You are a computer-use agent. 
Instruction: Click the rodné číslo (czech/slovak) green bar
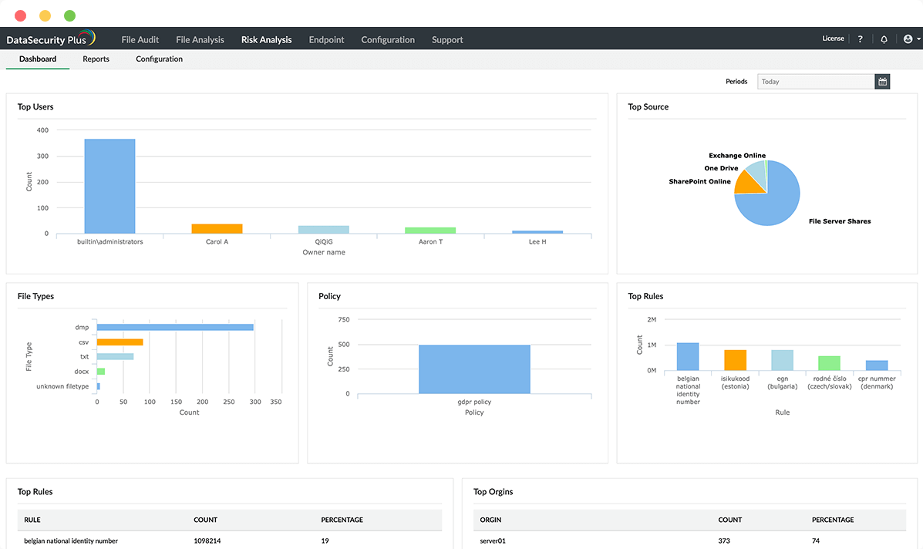(x=830, y=363)
